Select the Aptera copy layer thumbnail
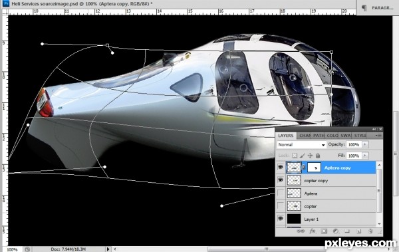Image resolution: width=399 pixels, height=252 pixels. 294,168
